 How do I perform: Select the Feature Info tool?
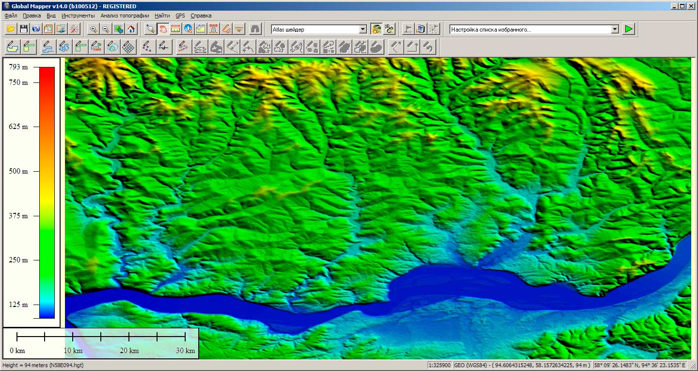tap(189, 29)
